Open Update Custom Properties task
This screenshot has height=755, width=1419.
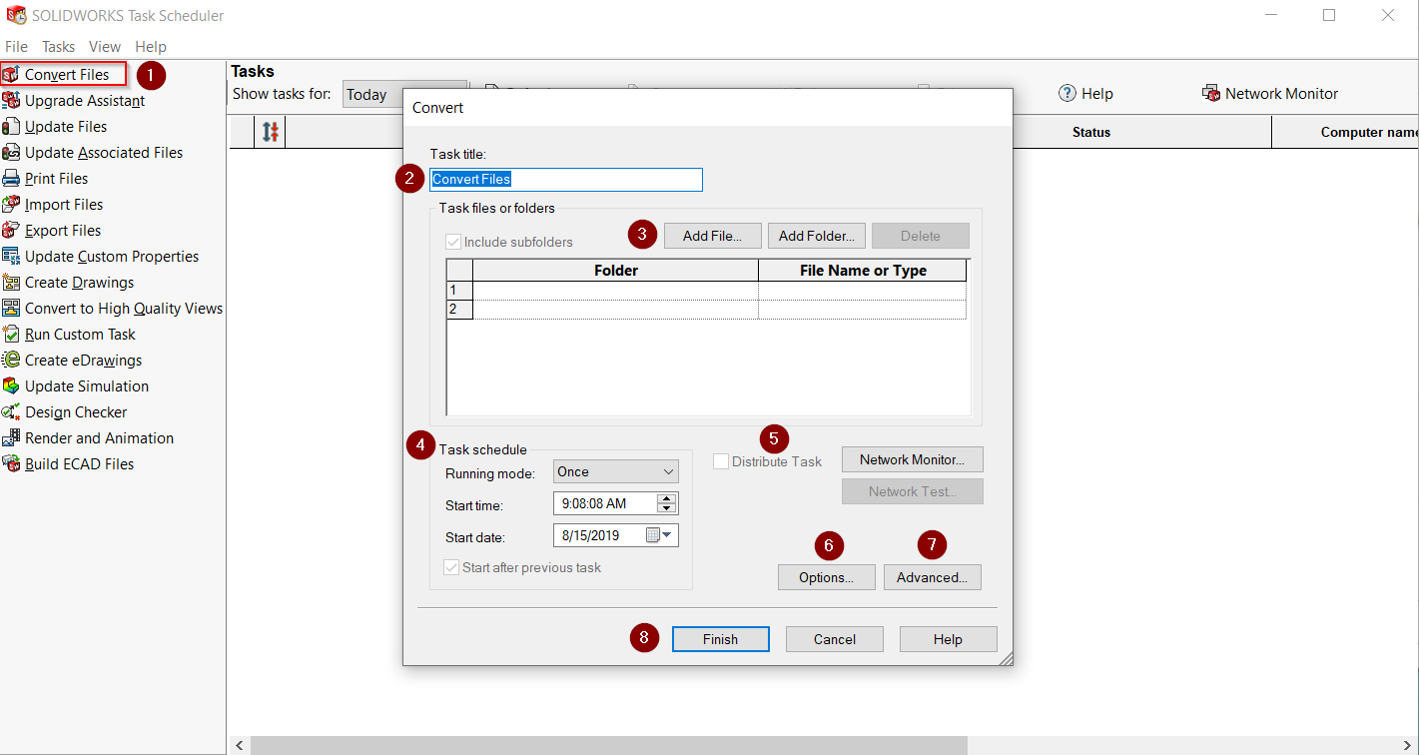100,256
